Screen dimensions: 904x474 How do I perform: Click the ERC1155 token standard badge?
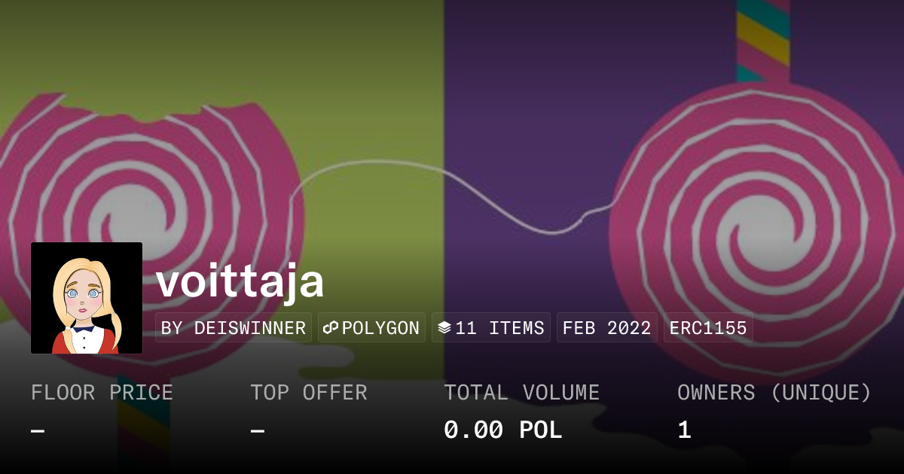(x=708, y=328)
